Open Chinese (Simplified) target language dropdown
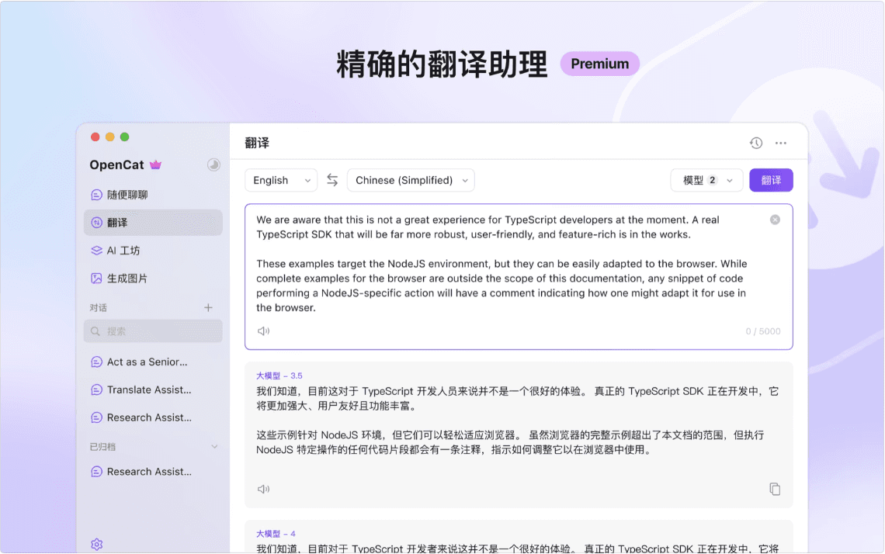Viewport: 885px width, 554px height. (411, 181)
